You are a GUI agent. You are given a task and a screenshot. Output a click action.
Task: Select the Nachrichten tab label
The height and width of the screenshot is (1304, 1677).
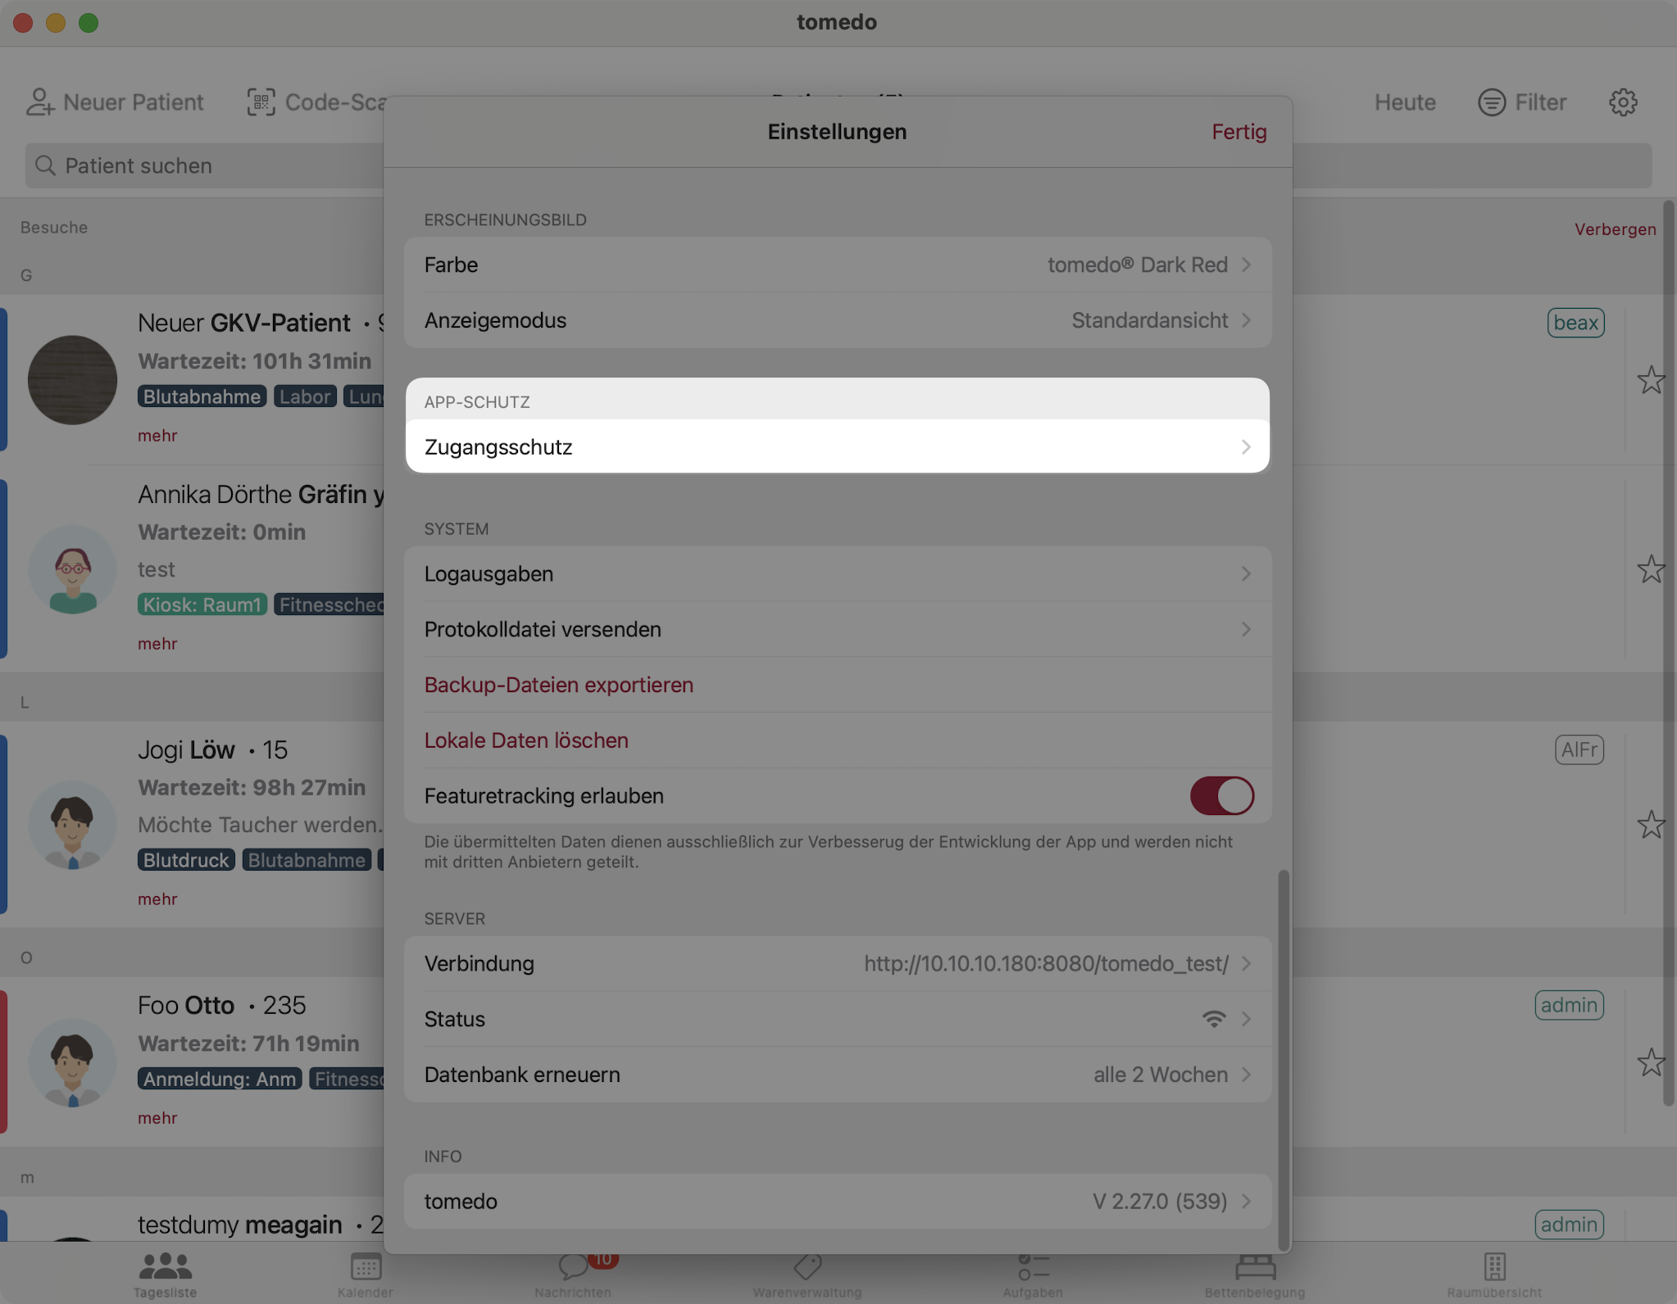coord(573,1293)
